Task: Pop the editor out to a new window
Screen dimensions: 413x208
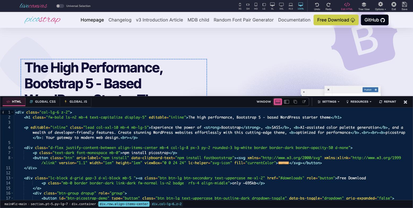Action: (304, 102)
